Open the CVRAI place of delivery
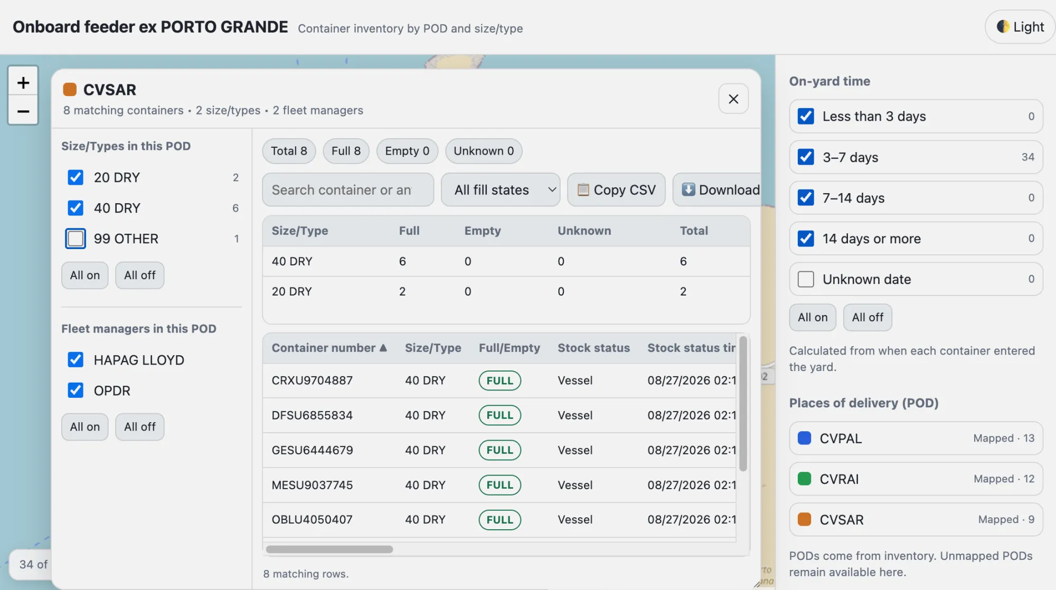Viewport: 1056px width, 590px height. pos(916,479)
